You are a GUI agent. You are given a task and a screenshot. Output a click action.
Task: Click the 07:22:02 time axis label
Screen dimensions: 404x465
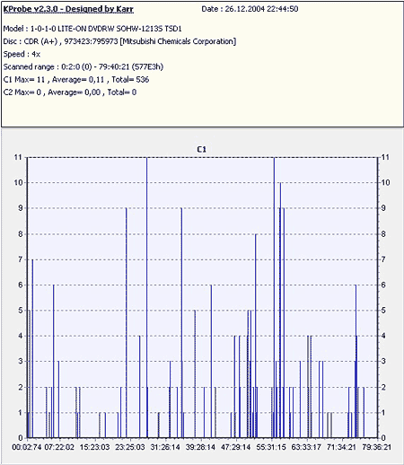(x=59, y=447)
